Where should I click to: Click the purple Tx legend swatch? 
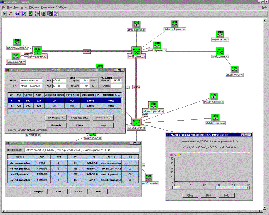[171, 155]
